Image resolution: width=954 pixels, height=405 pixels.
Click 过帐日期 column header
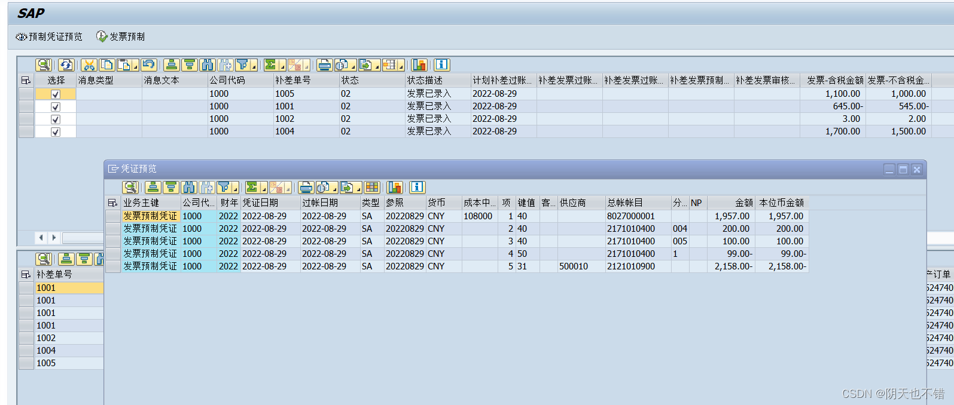(x=330, y=203)
